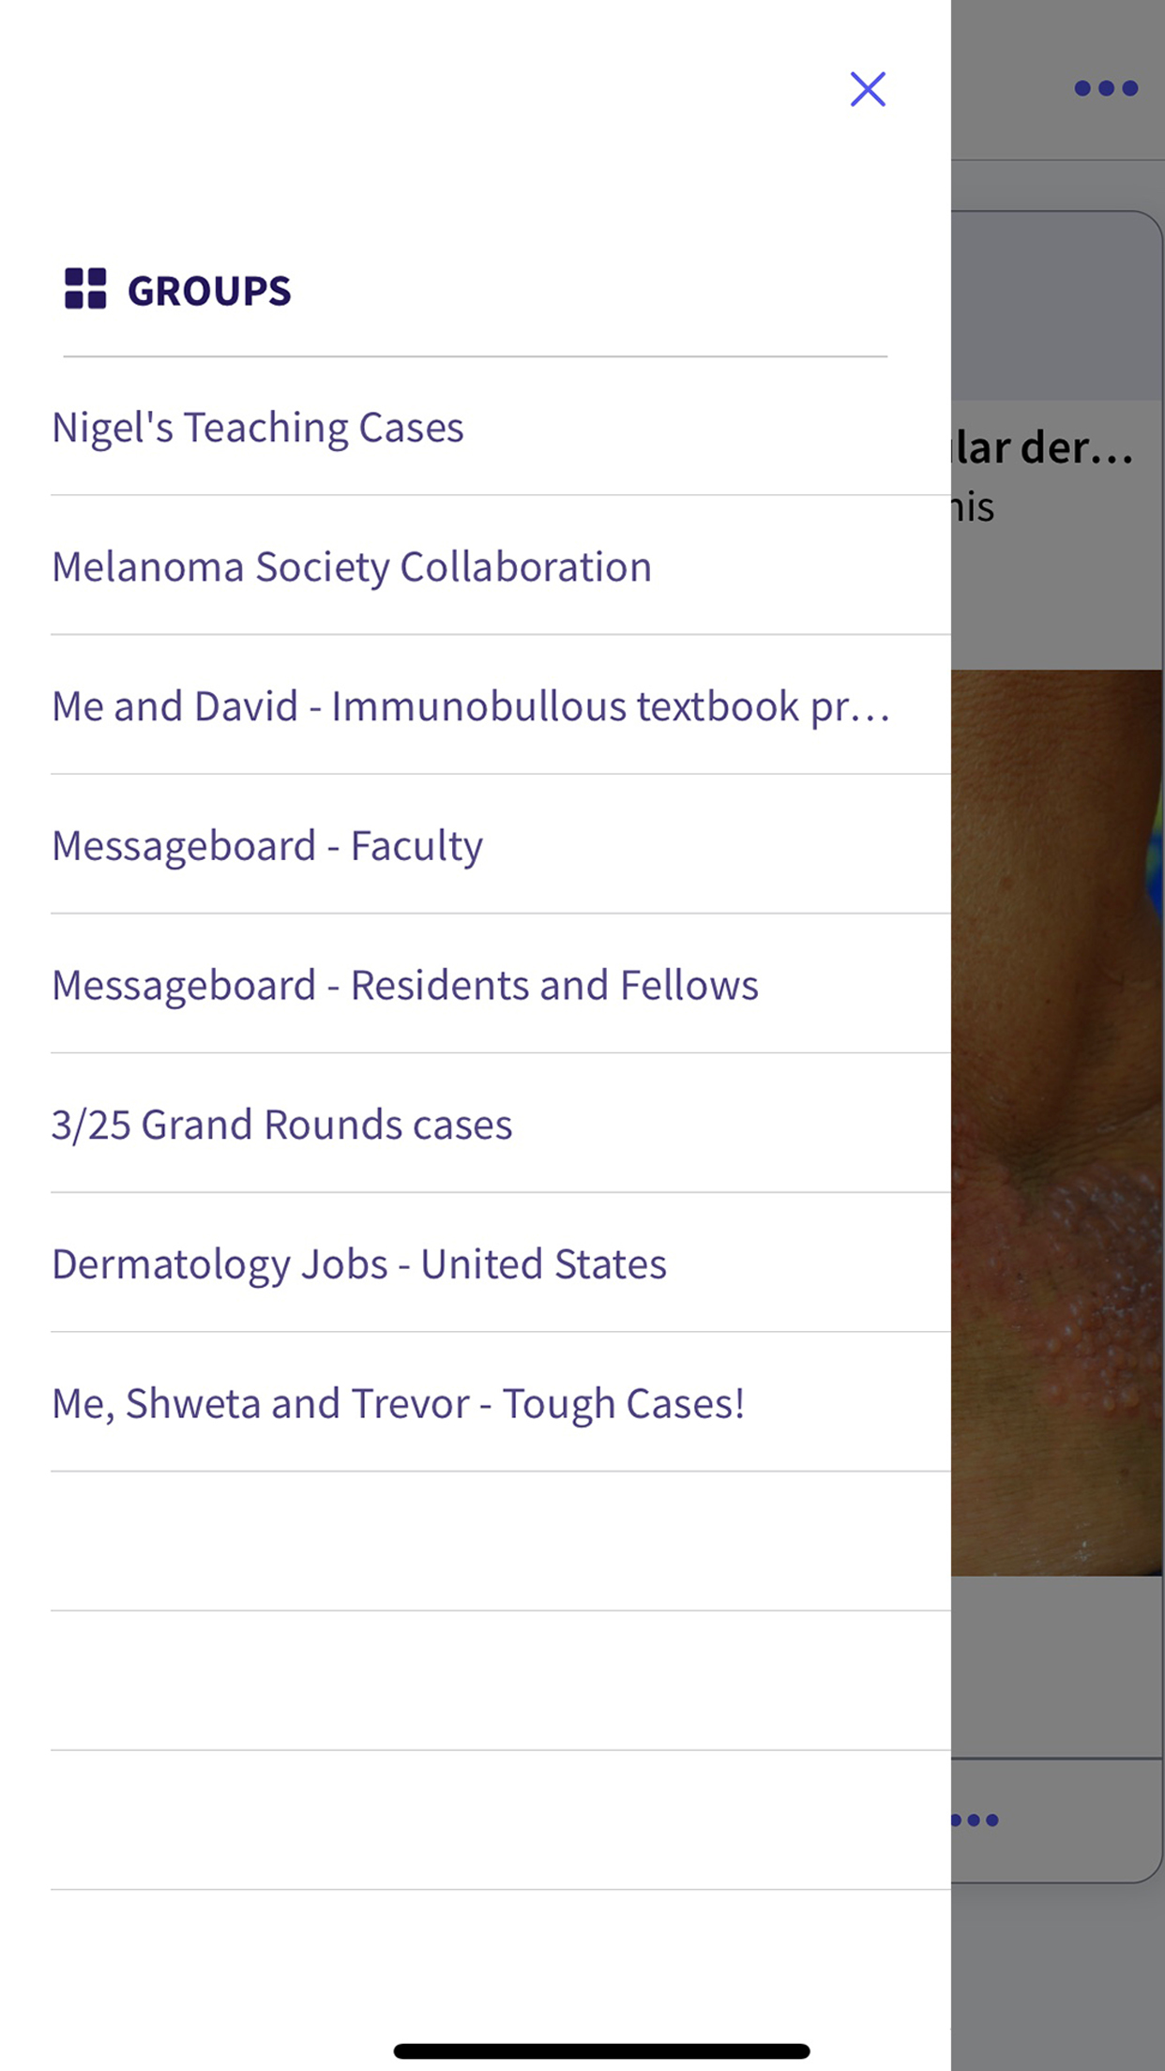Open Me, Shweta and Trevor Tough Cases

tap(399, 1403)
